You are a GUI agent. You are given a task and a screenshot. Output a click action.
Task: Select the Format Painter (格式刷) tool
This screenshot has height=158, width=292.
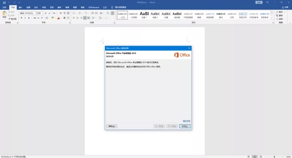click(x=13, y=19)
